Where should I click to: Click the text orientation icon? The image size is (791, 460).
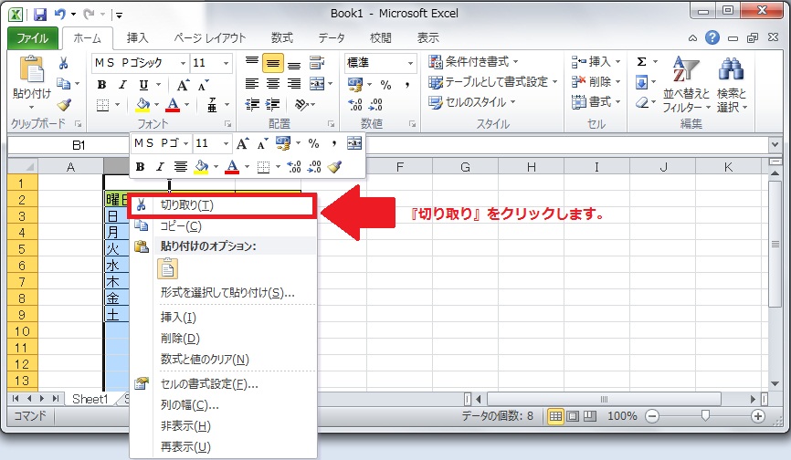tap(301, 104)
